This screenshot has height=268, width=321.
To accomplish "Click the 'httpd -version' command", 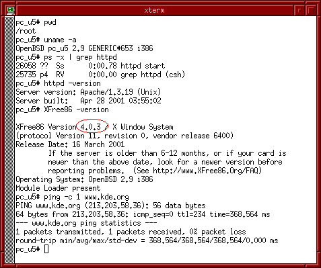I will [72, 83].
